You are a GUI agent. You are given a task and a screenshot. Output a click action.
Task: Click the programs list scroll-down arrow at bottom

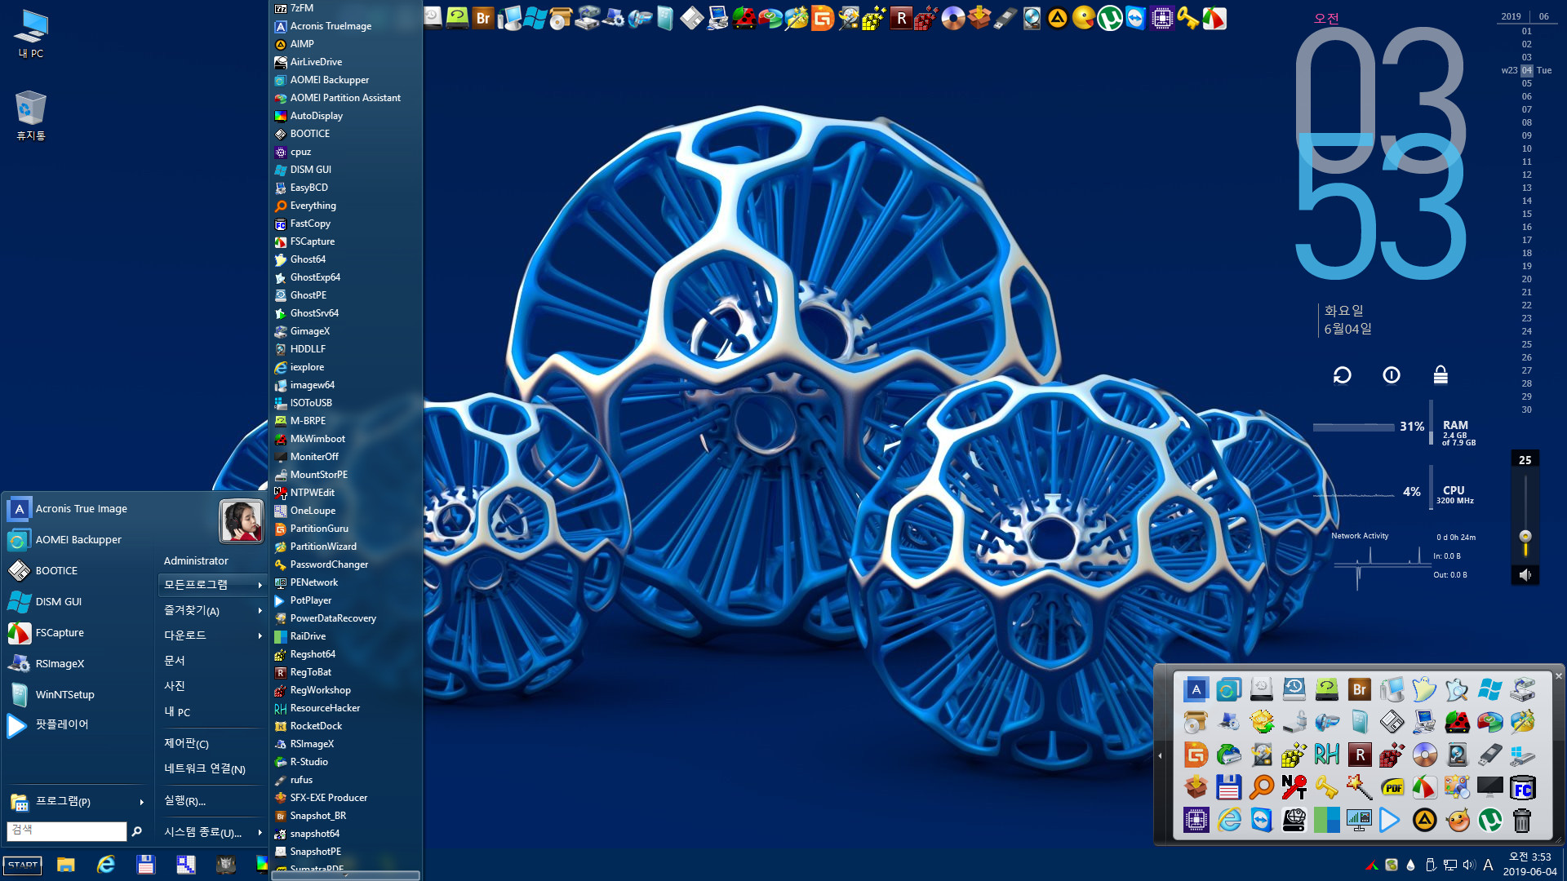(346, 875)
